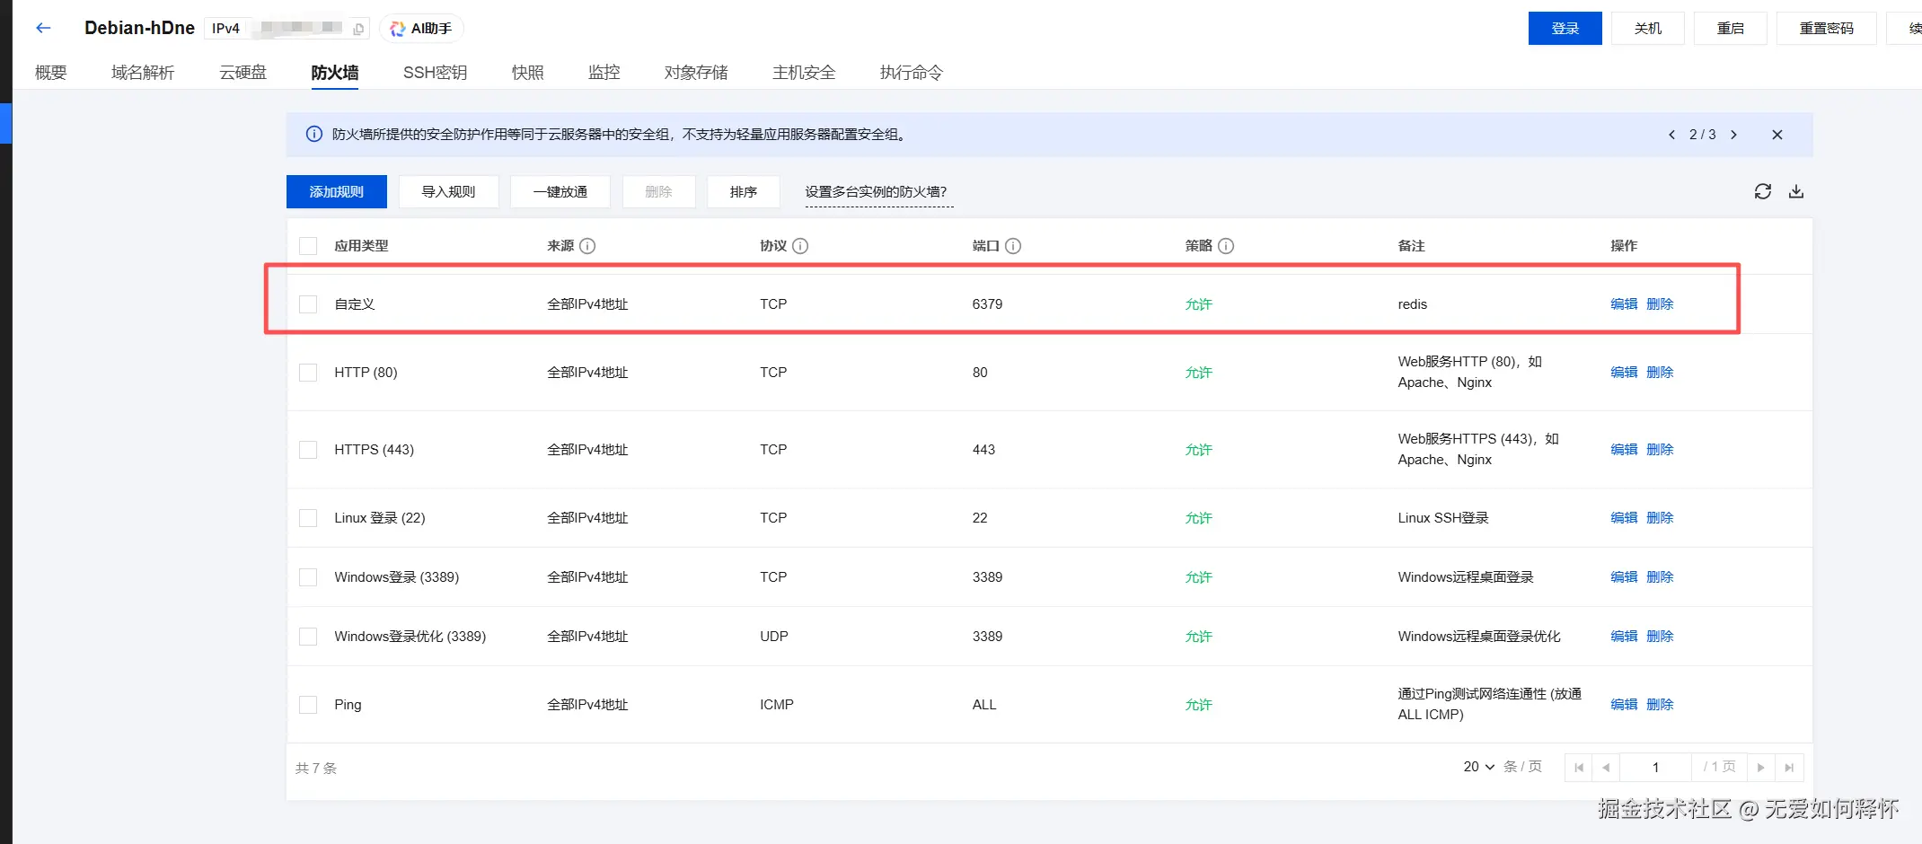Show info tooltip for 来源 column
Viewport: 1922px width, 844px height.
pos(587,246)
